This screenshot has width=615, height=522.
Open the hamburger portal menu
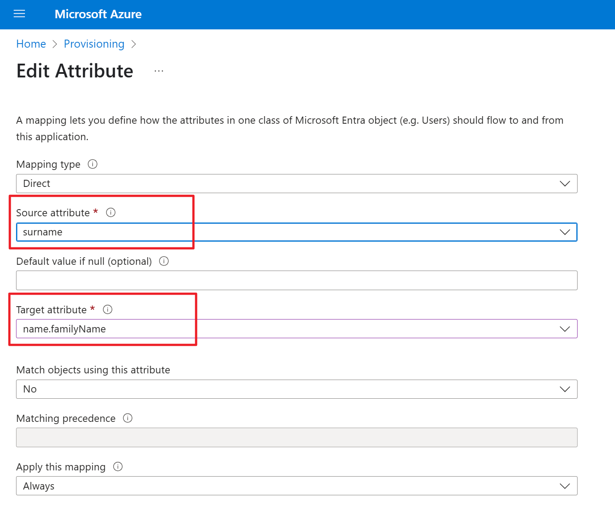click(x=19, y=14)
